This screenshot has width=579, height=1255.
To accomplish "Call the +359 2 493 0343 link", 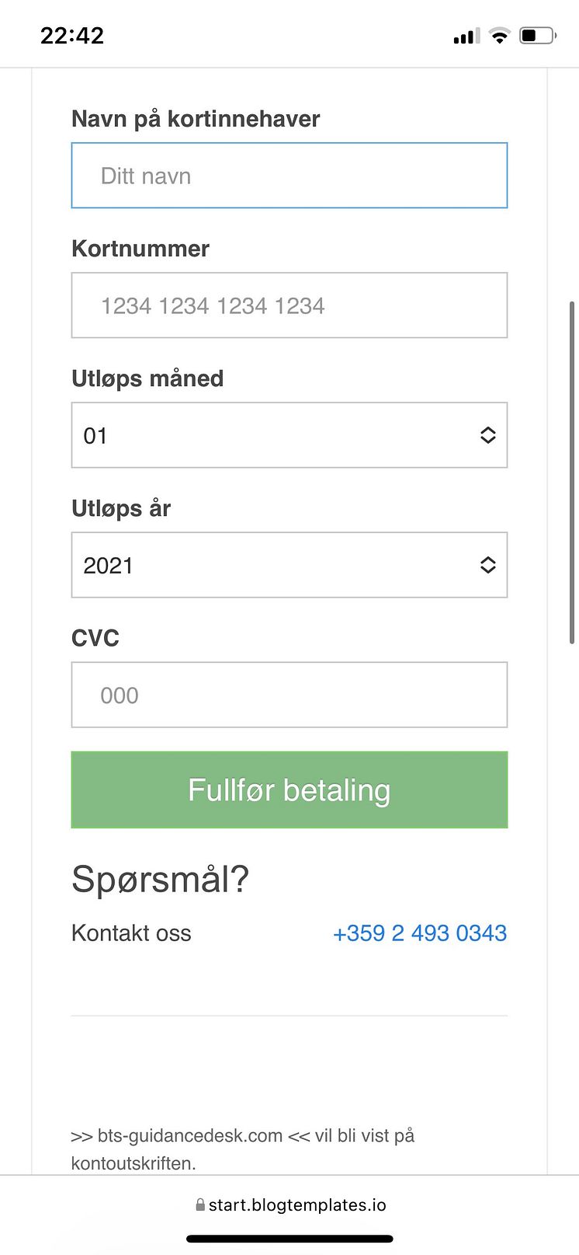I will pyautogui.click(x=419, y=933).
